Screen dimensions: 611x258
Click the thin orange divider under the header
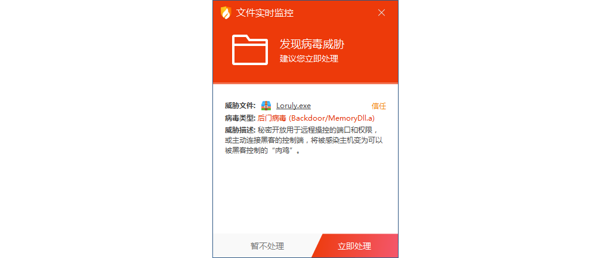[x=305, y=83]
